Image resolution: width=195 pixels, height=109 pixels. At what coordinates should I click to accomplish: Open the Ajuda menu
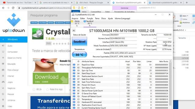(x=110, y=18)
